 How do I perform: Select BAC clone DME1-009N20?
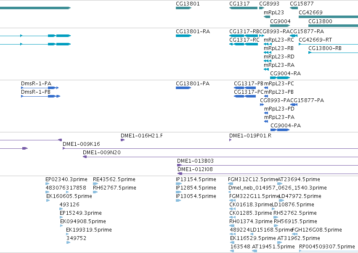point(102,153)
